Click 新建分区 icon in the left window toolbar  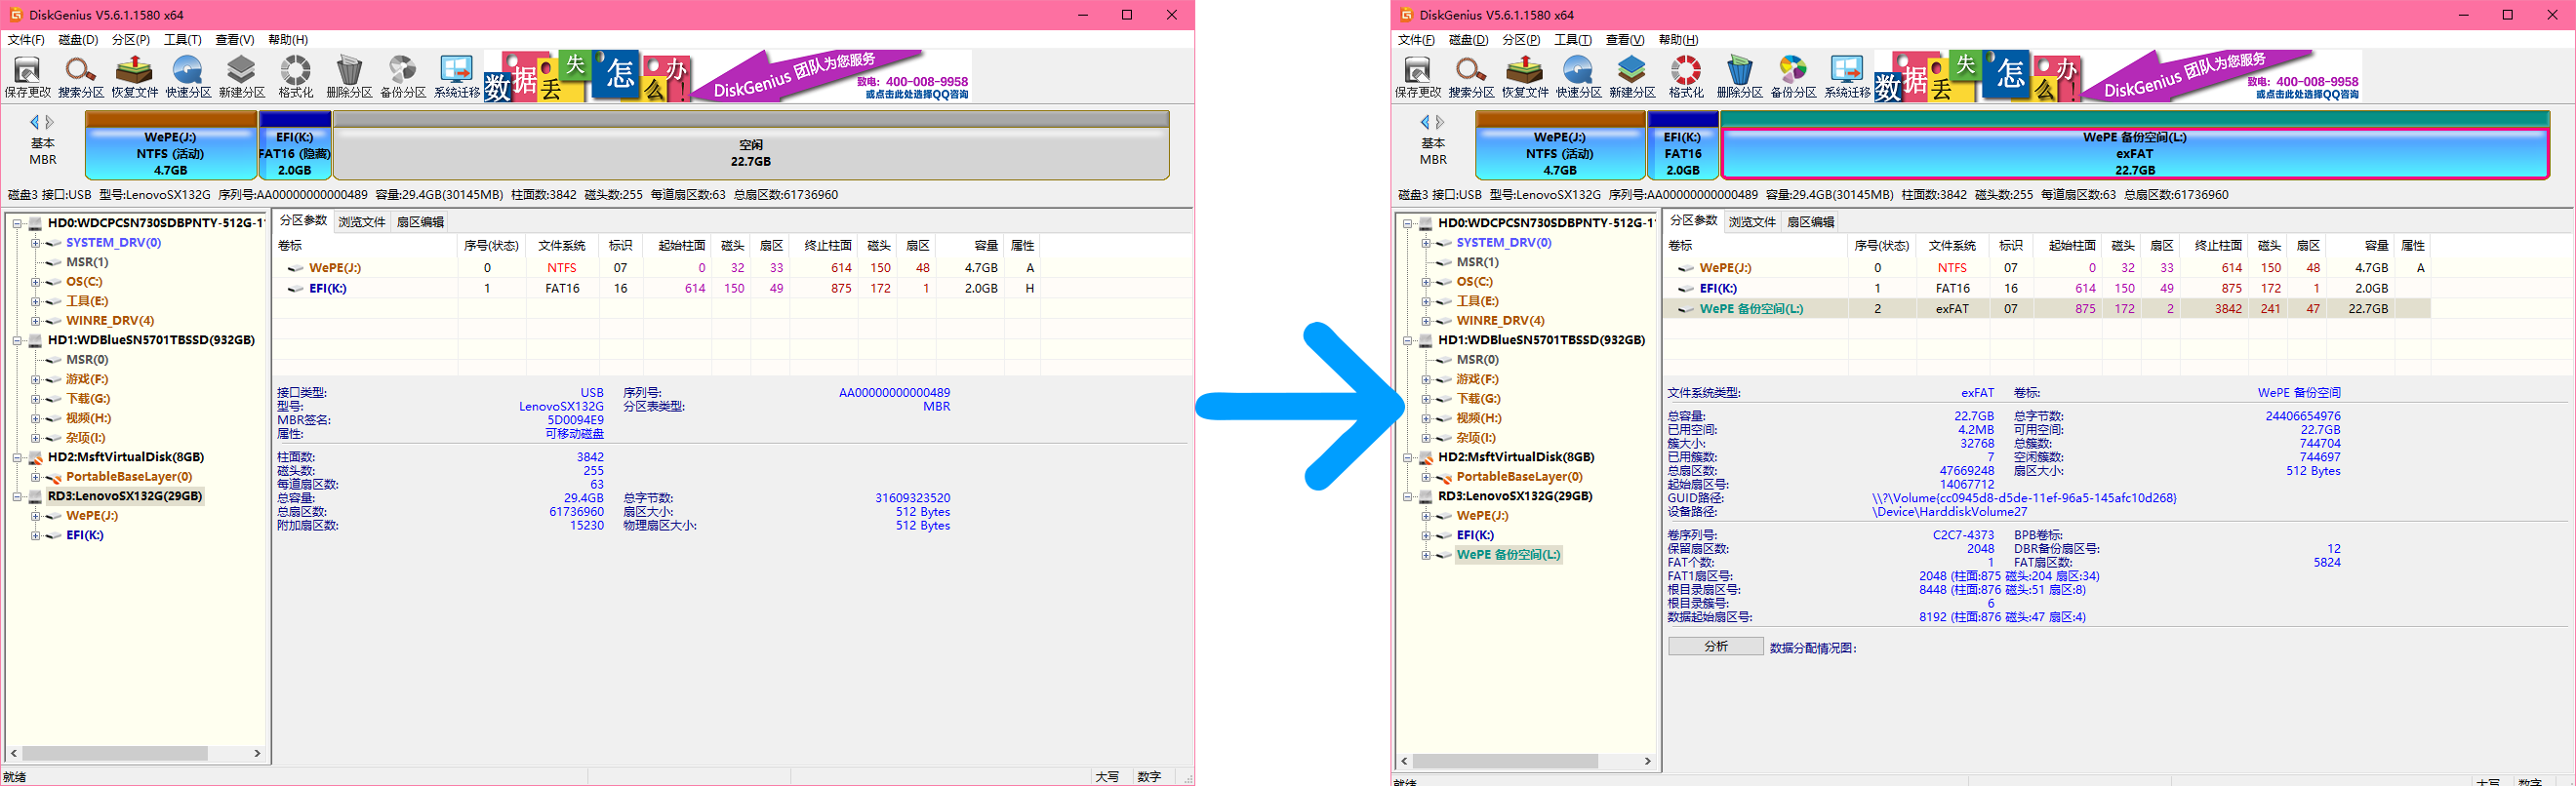coord(241,76)
